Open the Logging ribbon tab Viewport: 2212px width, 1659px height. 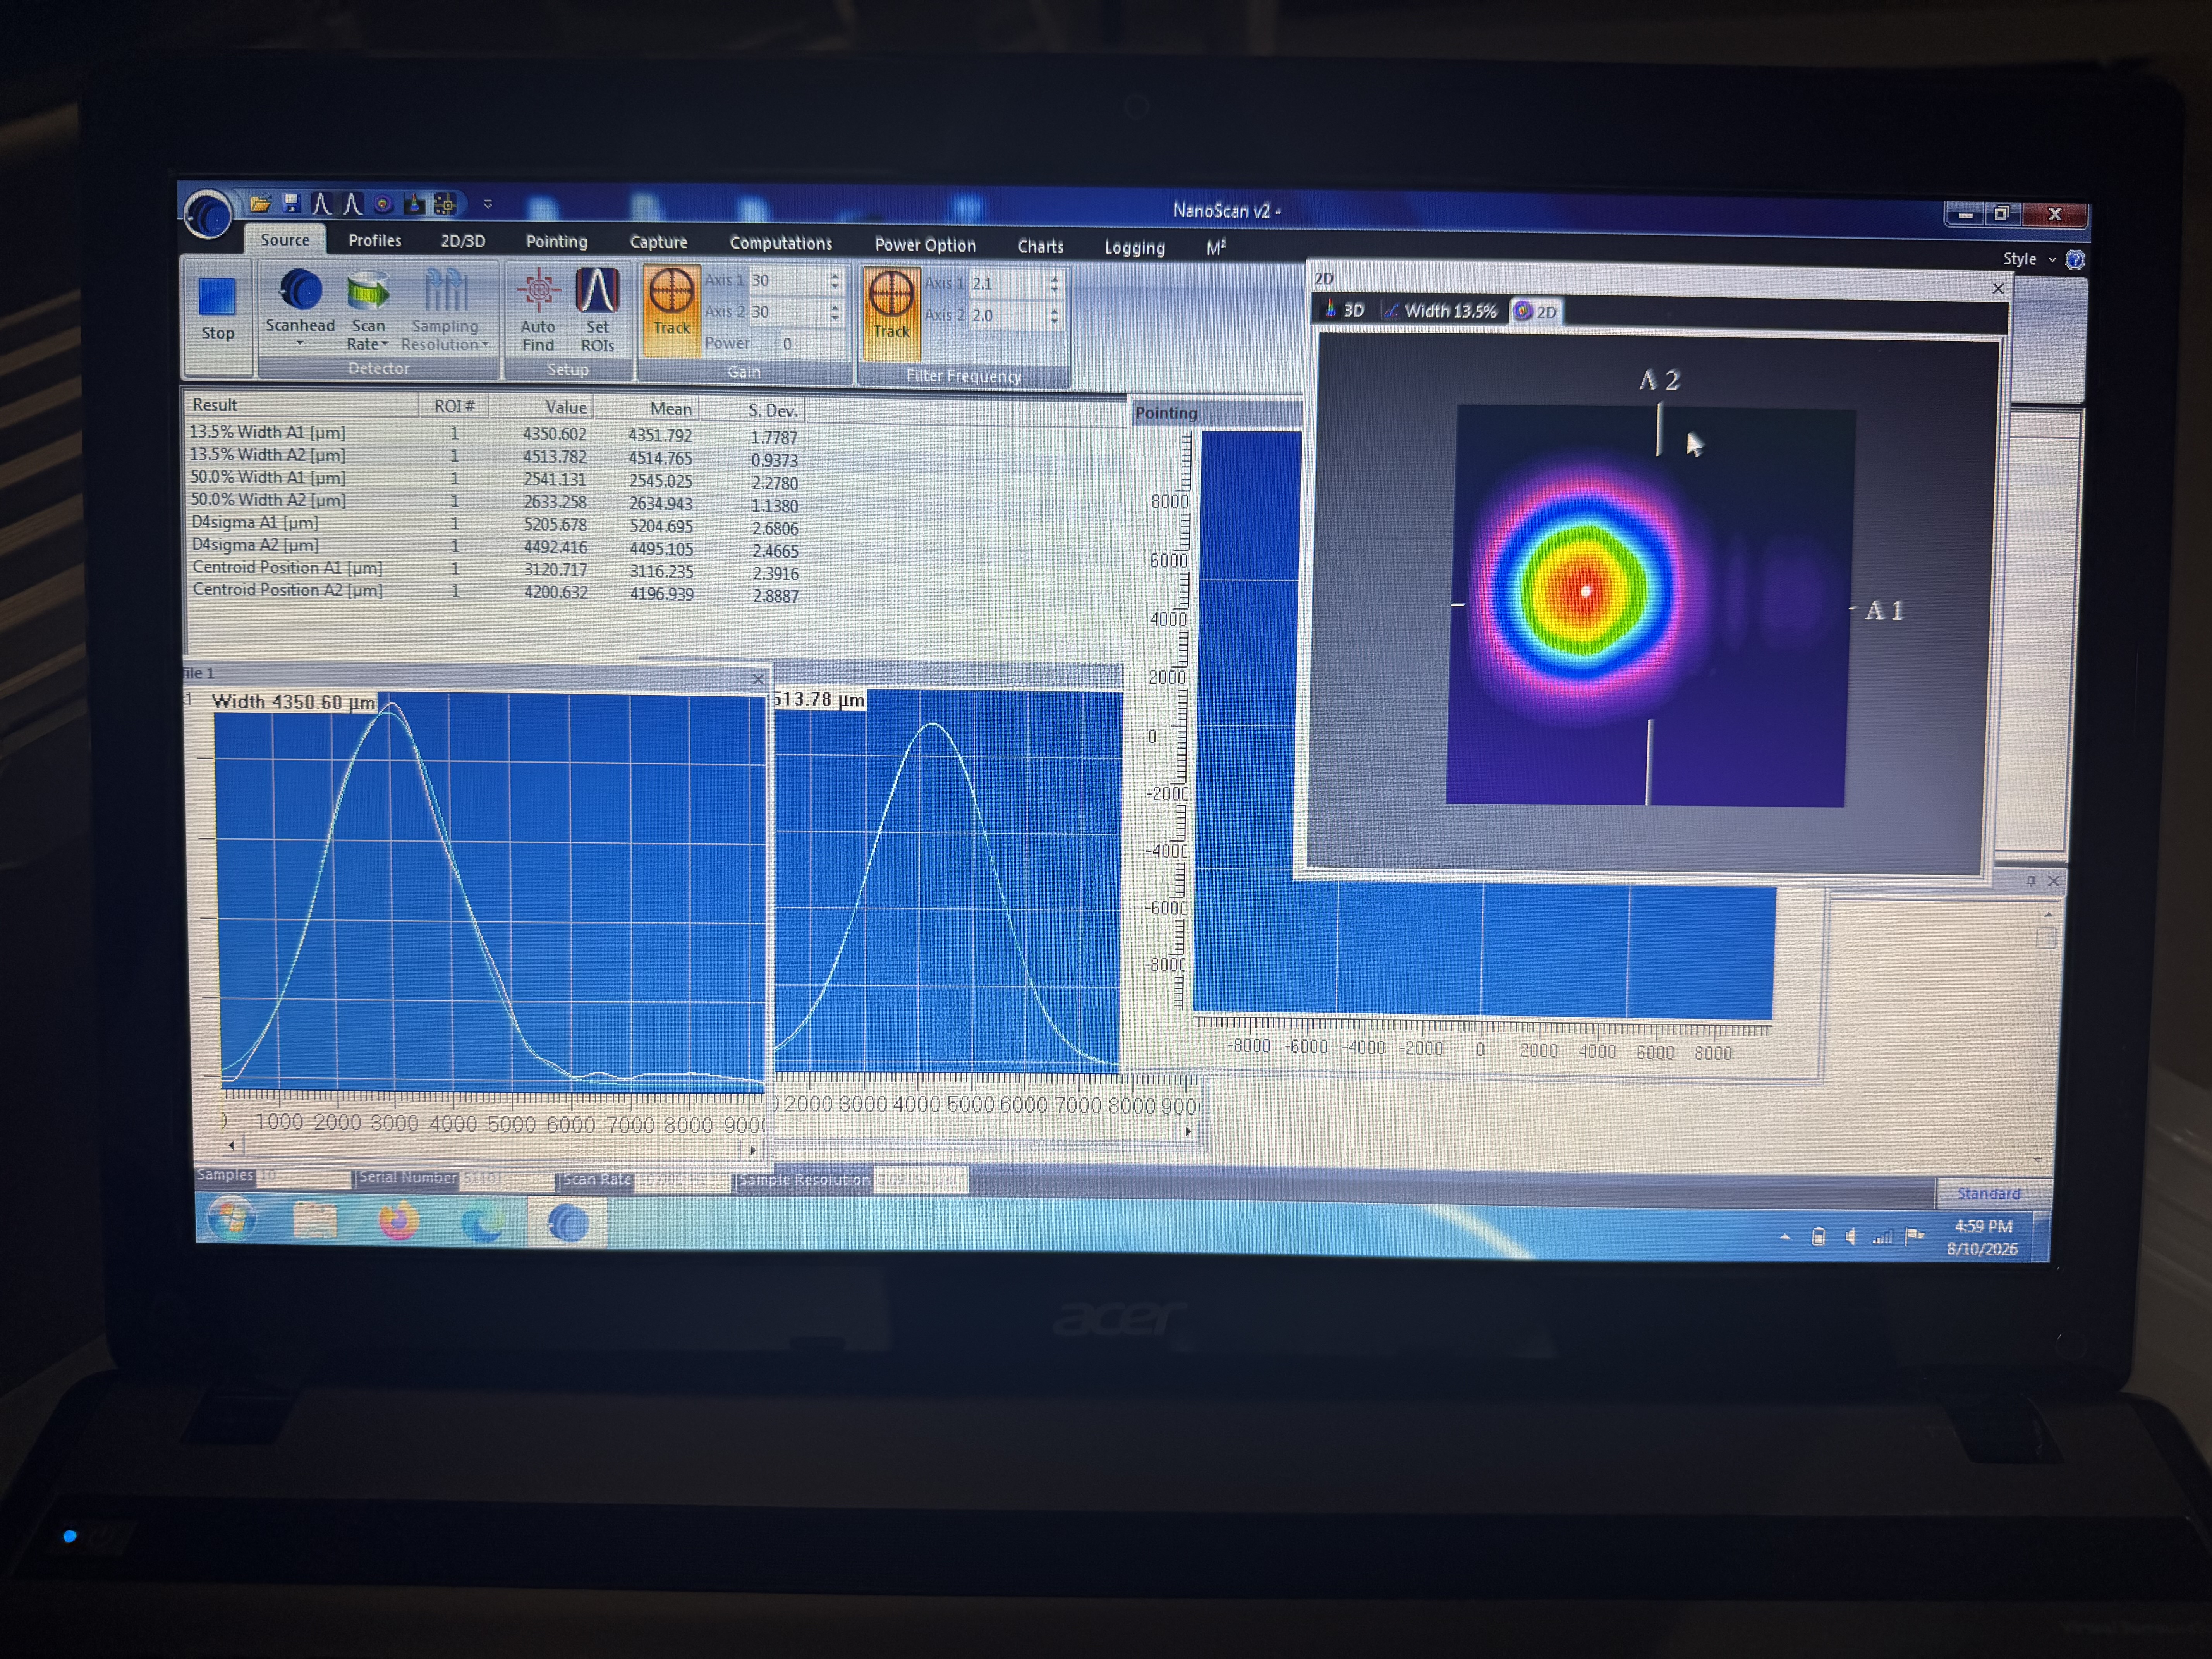point(1135,247)
